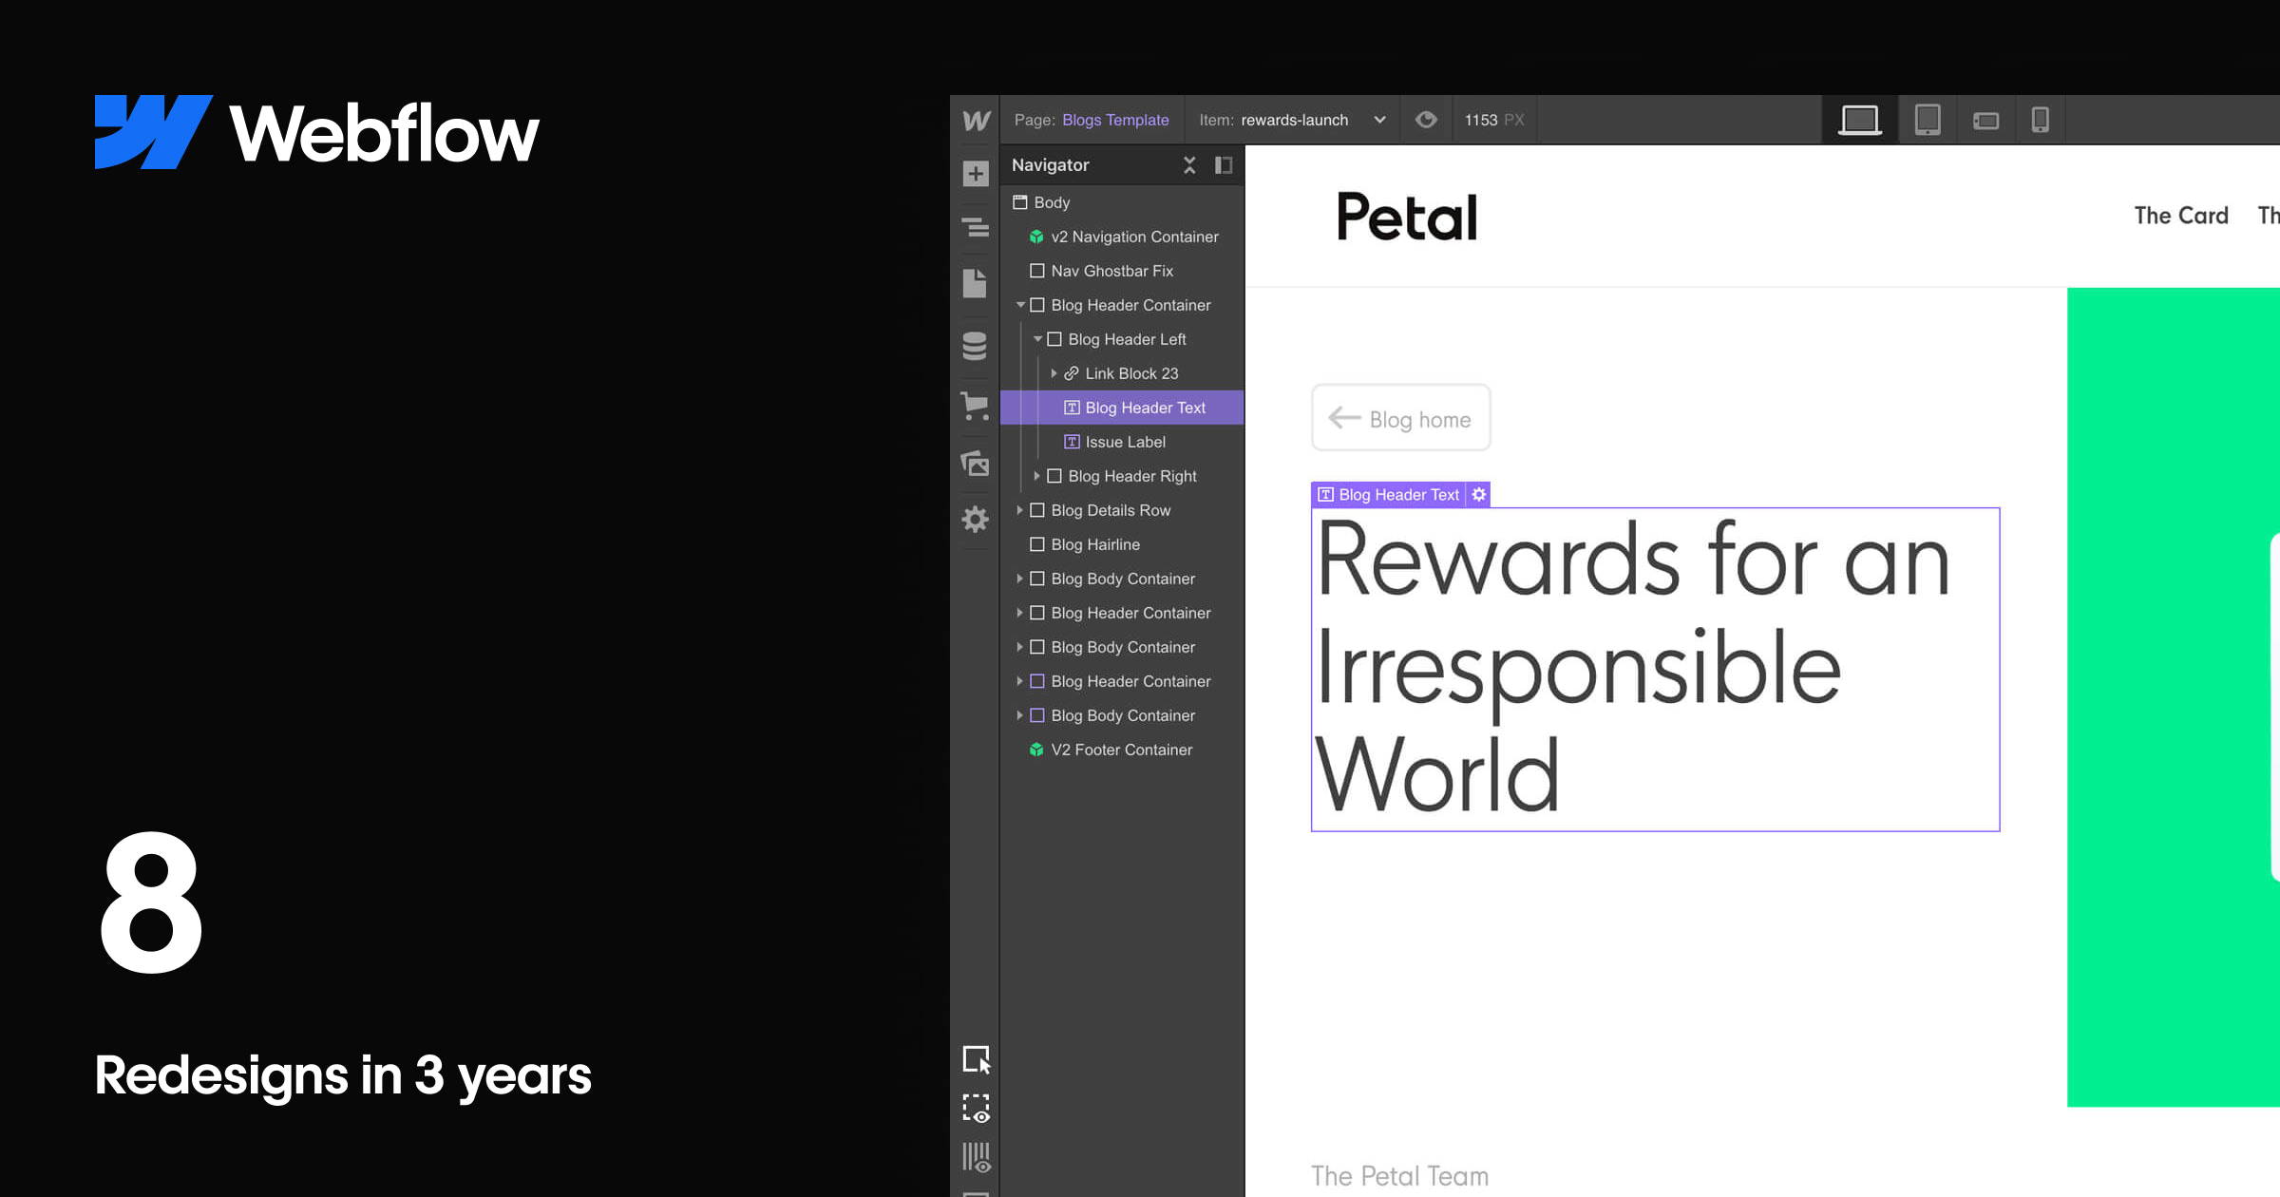Click the Webflow logo in the top-left toolbar

[975, 120]
